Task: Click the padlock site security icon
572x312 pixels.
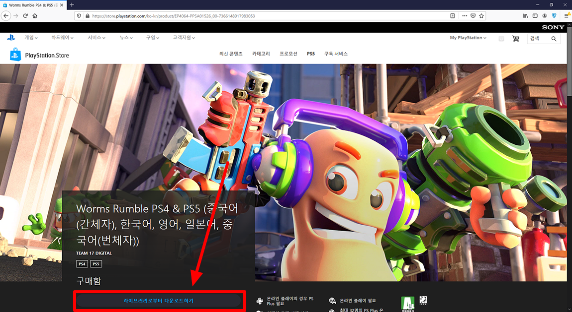Action: [87, 16]
